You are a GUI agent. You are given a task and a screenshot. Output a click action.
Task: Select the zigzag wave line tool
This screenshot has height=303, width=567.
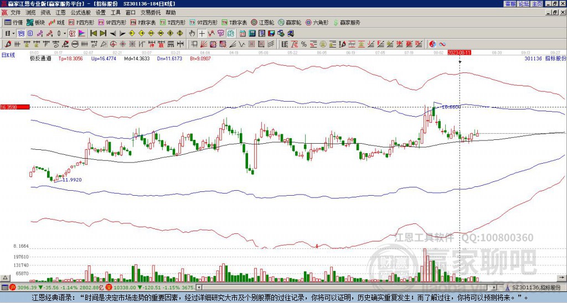click(241, 44)
